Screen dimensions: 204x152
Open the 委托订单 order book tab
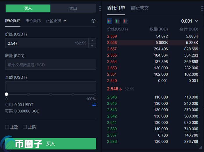pyautogui.click(x=116, y=8)
